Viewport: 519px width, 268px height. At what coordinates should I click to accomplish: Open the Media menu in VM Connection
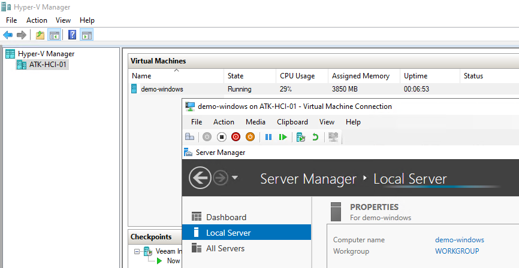(255, 122)
